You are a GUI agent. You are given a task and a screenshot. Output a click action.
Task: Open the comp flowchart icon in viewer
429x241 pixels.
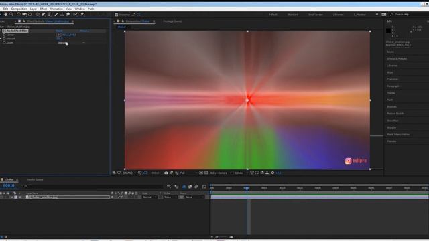click(267, 173)
